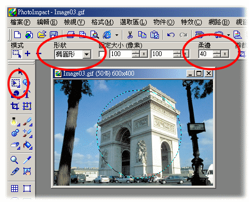Open the 特效(C) menu

tap(191, 22)
